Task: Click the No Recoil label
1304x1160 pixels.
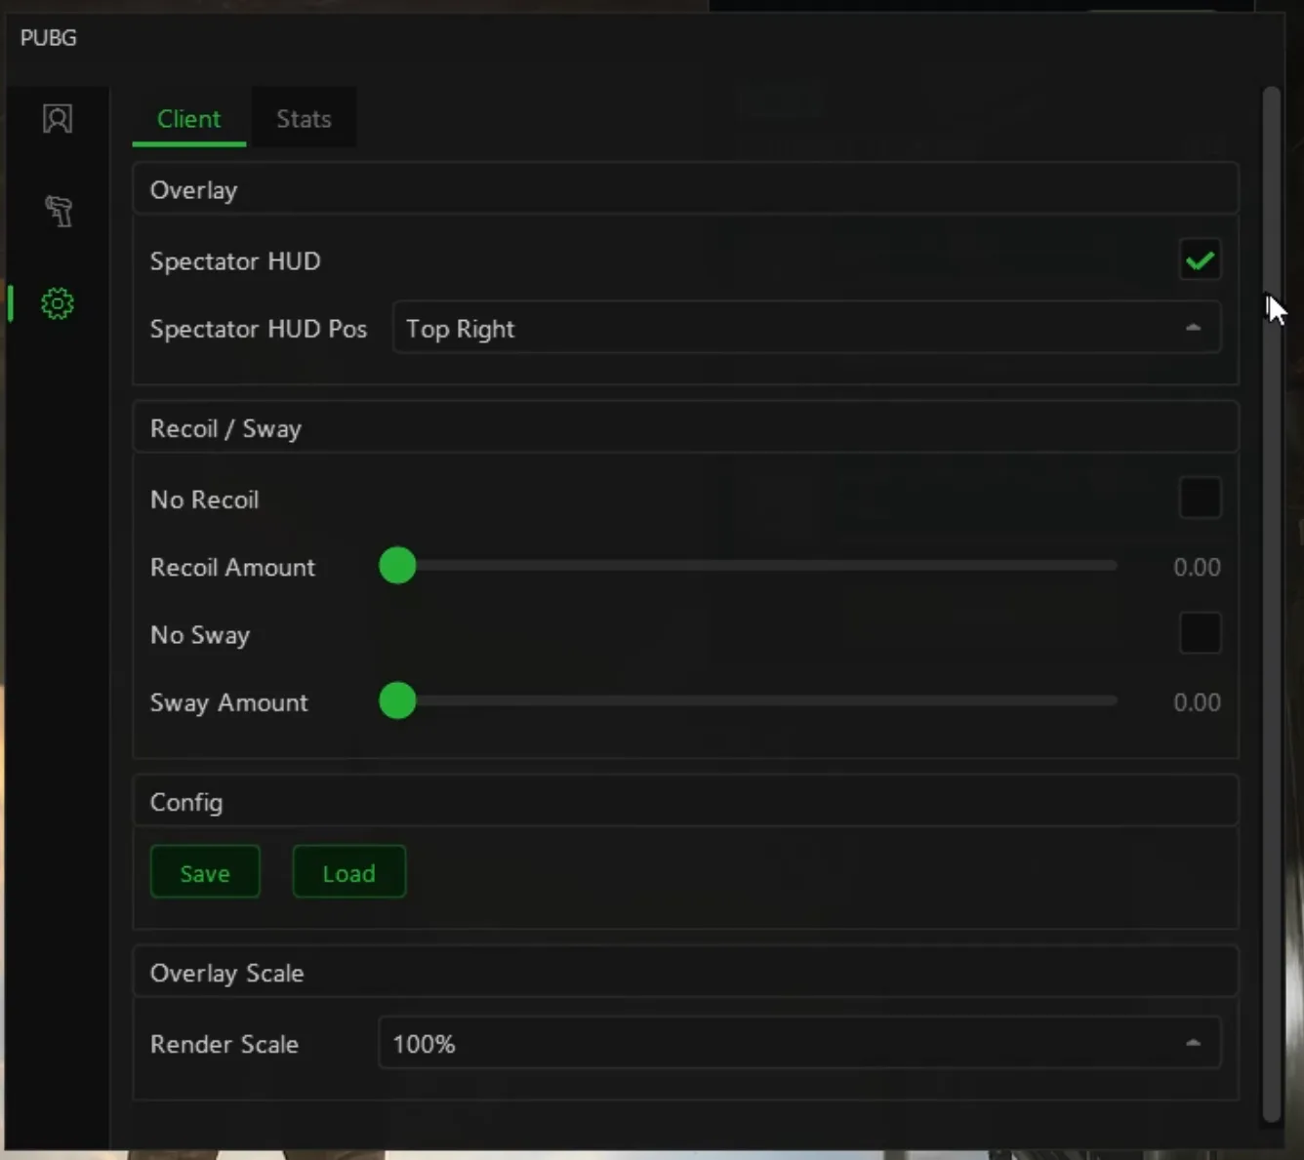Action: coord(205,500)
